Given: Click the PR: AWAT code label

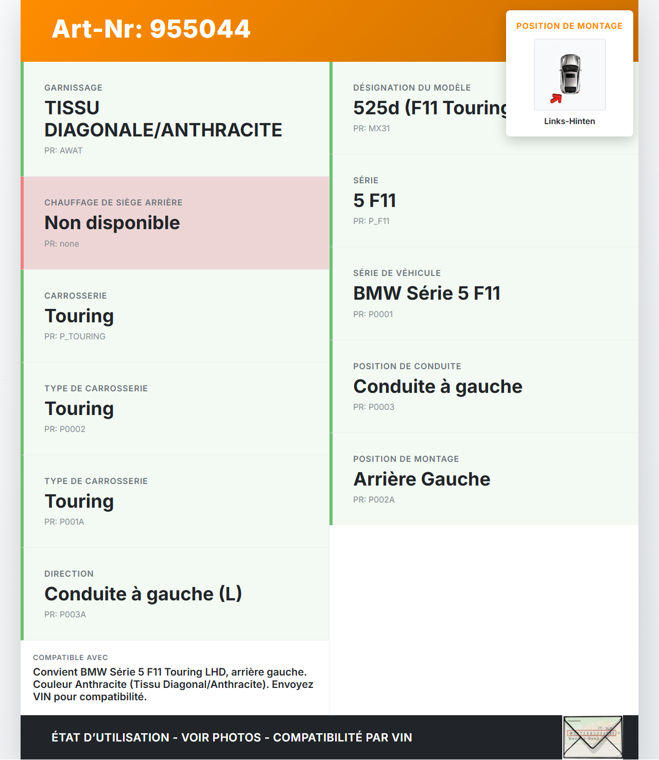Looking at the screenshot, I should pos(63,150).
